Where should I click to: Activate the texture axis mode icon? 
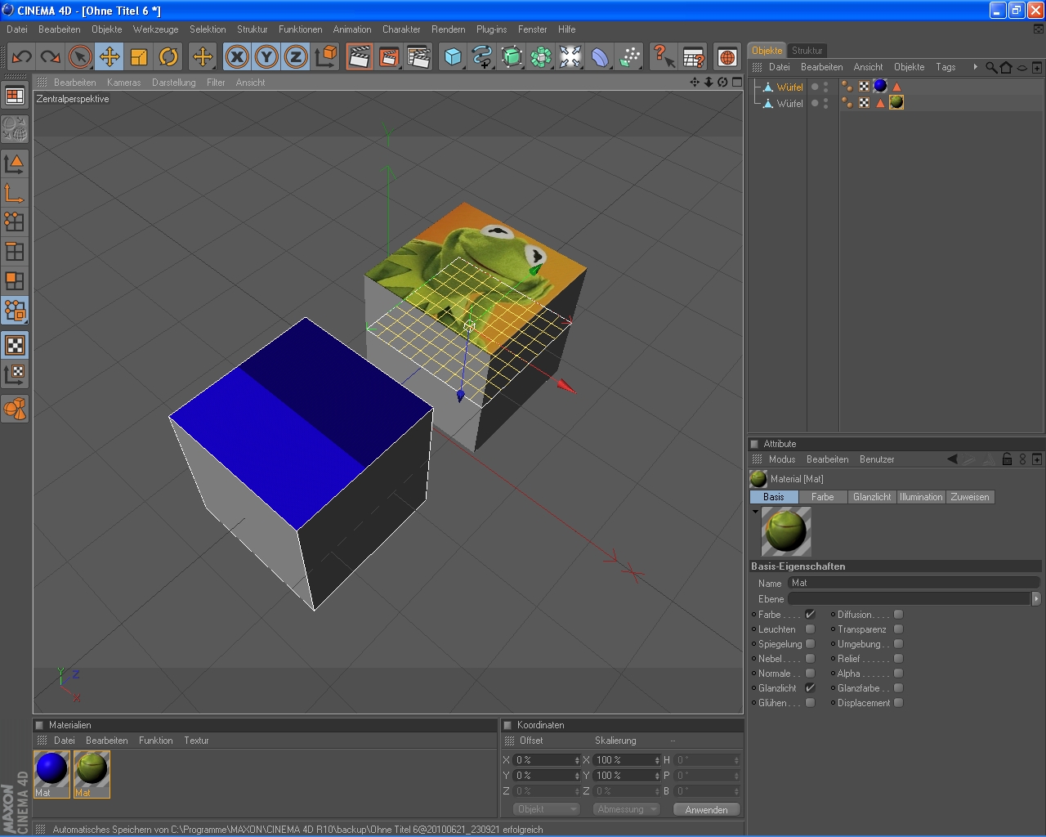pos(15,374)
